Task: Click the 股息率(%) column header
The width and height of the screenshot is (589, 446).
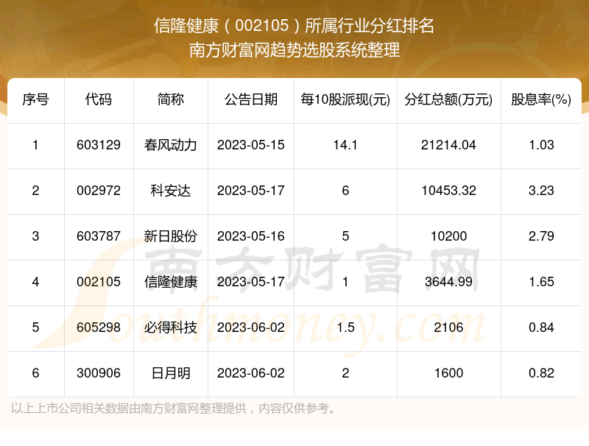Action: tap(541, 99)
